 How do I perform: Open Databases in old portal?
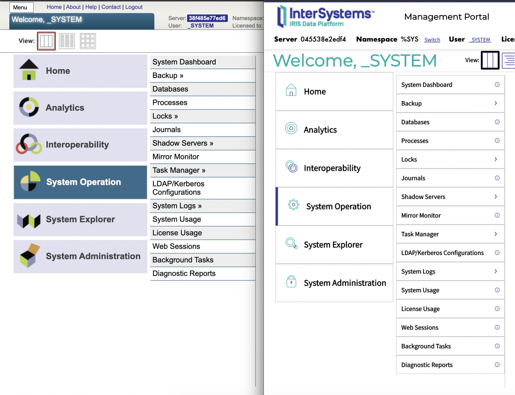203,89
